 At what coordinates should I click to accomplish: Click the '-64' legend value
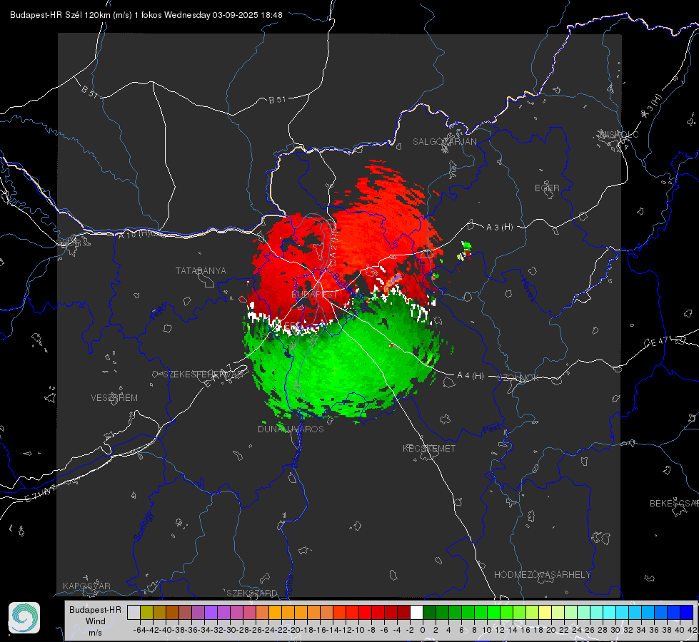click(140, 630)
